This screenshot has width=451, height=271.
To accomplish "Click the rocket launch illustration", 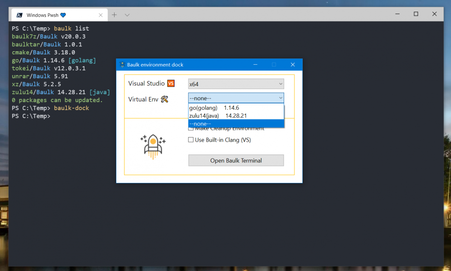I will click(x=153, y=147).
